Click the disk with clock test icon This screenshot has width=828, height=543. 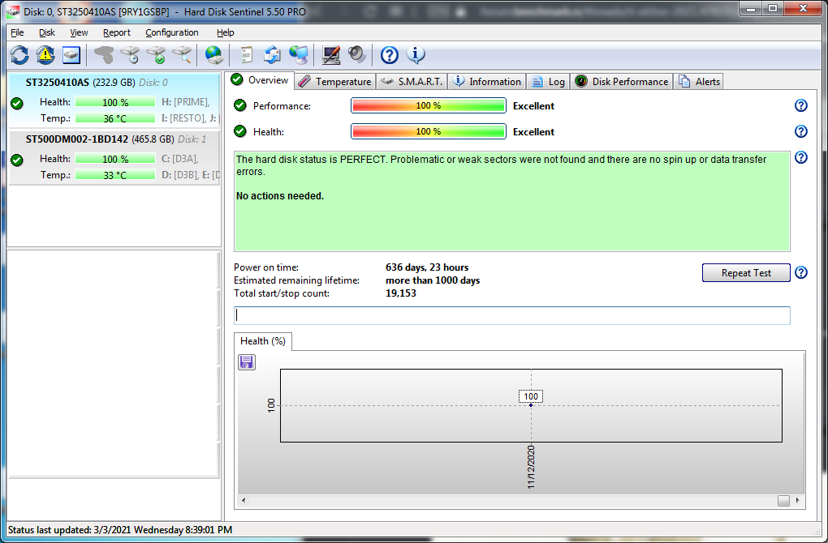click(130, 55)
